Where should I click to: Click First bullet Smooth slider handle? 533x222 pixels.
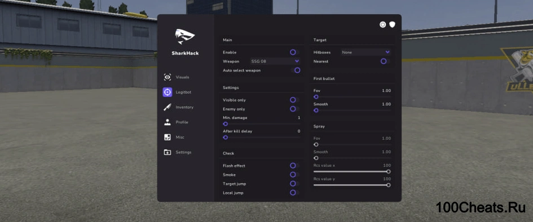coord(316,110)
